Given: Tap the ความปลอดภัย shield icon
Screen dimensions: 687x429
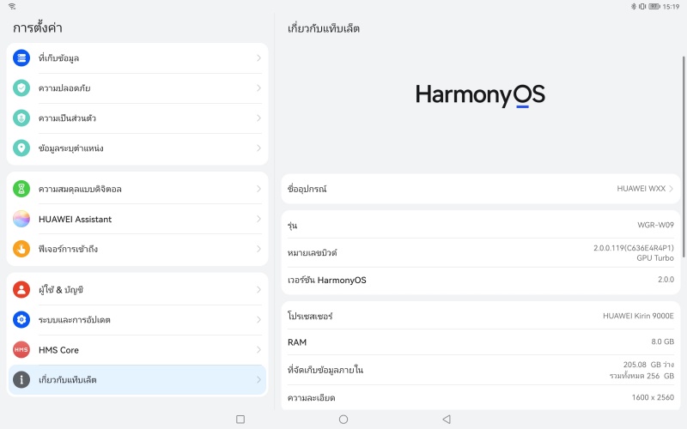Looking at the screenshot, I should click(21, 88).
